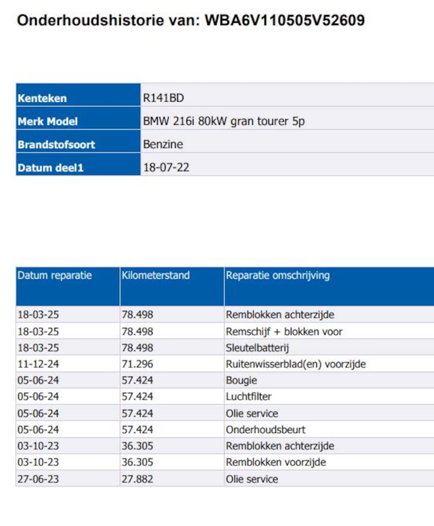Select the Remschijf + blokken voor entry
The width and height of the screenshot is (434, 526).
(x=284, y=332)
